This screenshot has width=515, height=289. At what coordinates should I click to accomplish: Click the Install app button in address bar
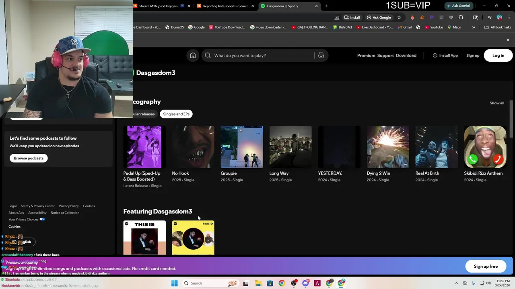[352, 17]
